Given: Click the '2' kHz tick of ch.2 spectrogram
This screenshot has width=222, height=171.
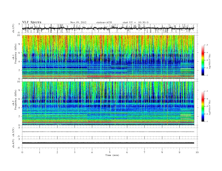Looking at the screenshot, I should click(20, 117).
